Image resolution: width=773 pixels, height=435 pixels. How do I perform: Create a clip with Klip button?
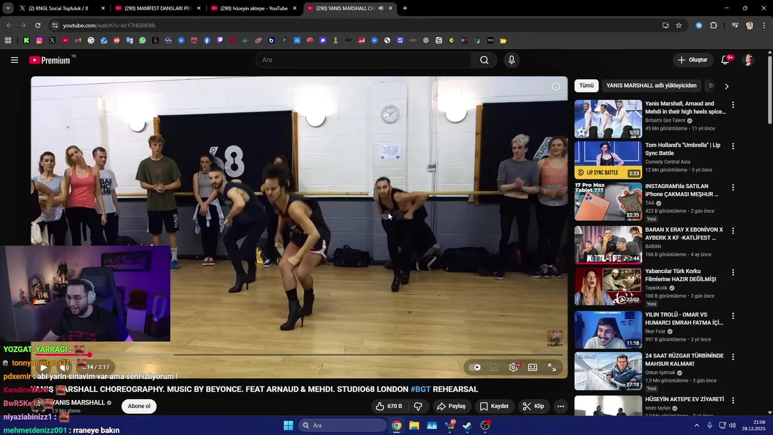[x=533, y=406]
